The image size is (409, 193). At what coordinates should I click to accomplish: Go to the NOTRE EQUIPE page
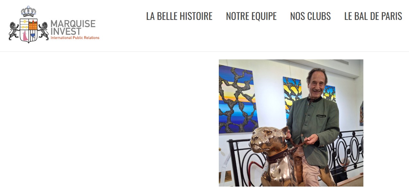coord(251,16)
